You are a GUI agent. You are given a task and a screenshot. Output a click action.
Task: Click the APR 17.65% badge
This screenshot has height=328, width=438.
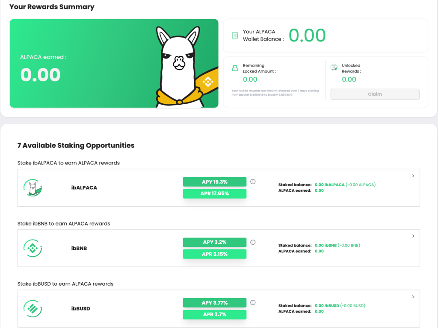click(214, 193)
